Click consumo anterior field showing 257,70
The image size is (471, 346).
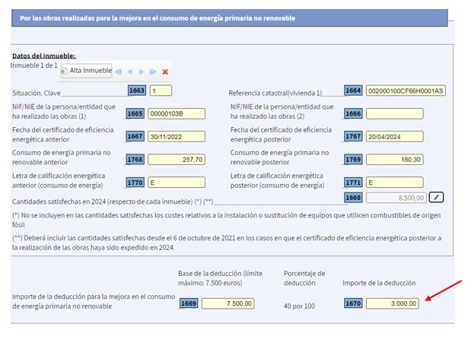[176, 160]
